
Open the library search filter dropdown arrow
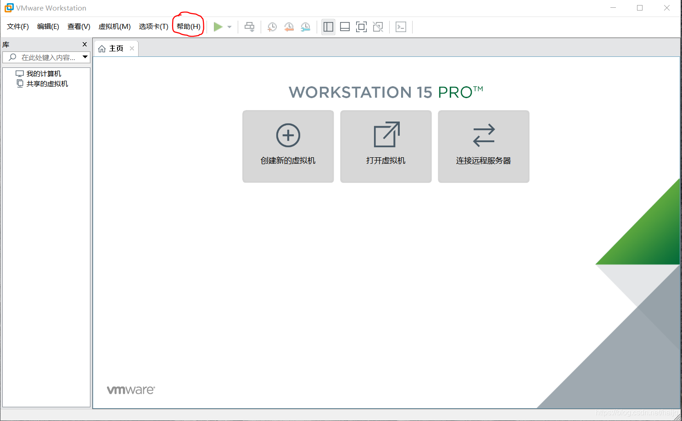(85, 57)
